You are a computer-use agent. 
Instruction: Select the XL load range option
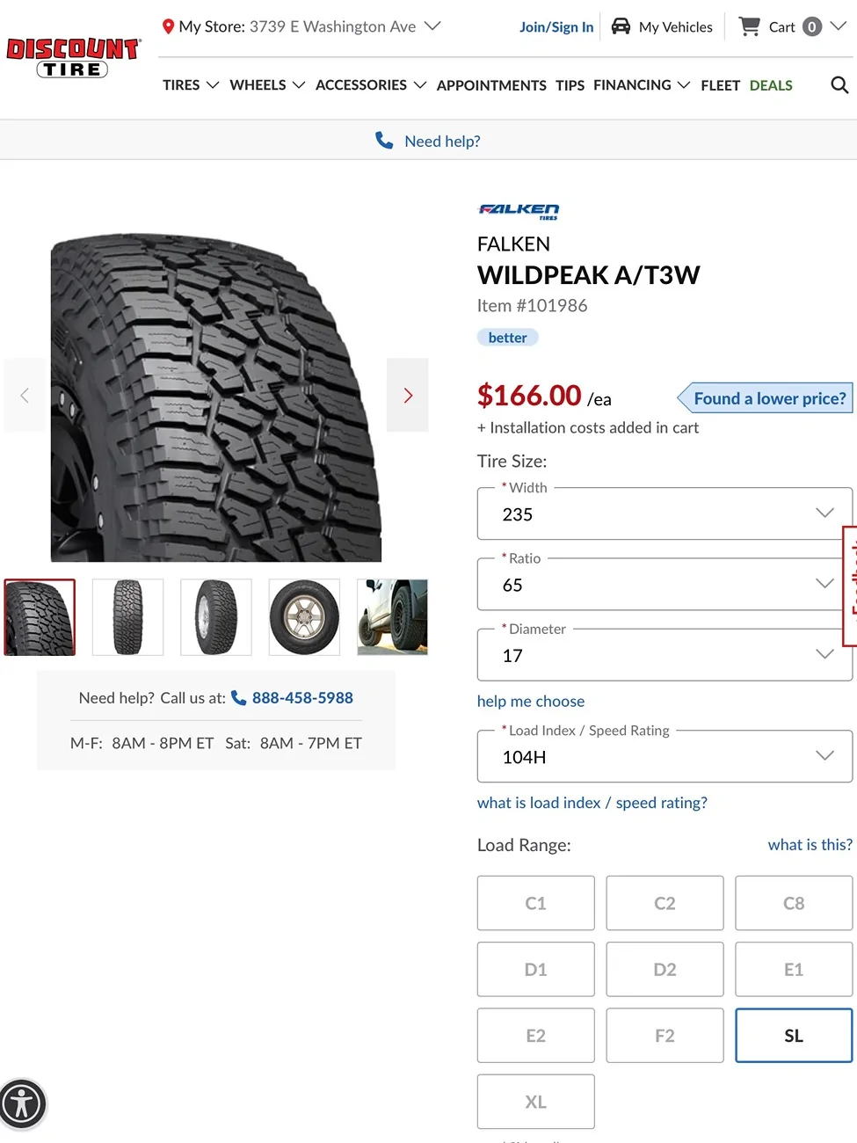[535, 1102]
